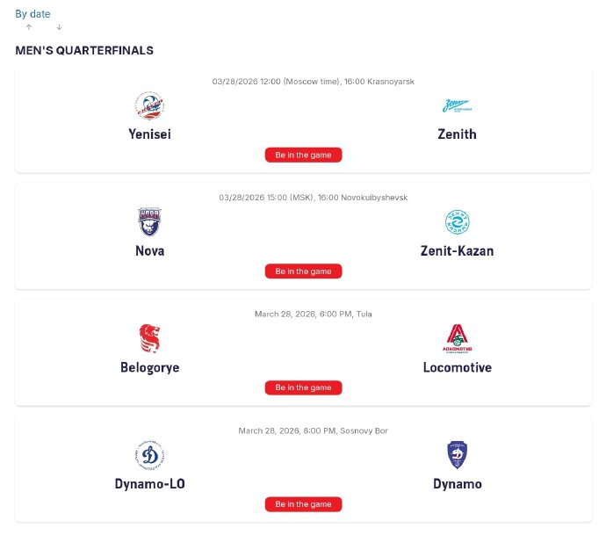The height and width of the screenshot is (557, 606).
Task: Open the Nova club logo
Action: (x=149, y=222)
